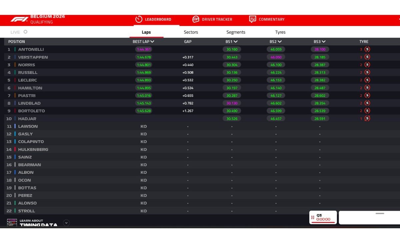Switch to the Sectors tab
Image resolution: width=400 pixels, height=243 pixels.
[191, 32]
